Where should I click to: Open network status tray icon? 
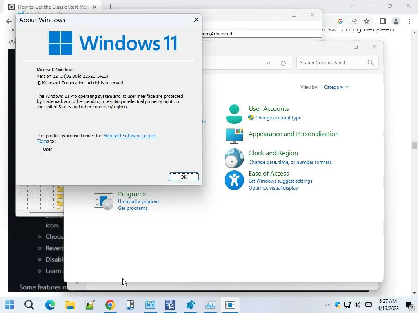click(x=347, y=305)
